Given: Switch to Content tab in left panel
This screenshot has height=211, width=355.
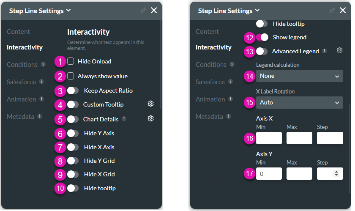Looking at the screenshot, I should 18,32.
